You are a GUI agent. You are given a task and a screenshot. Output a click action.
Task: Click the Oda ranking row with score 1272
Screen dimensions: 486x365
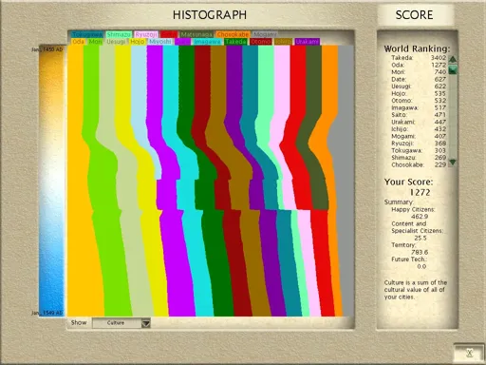coord(419,65)
